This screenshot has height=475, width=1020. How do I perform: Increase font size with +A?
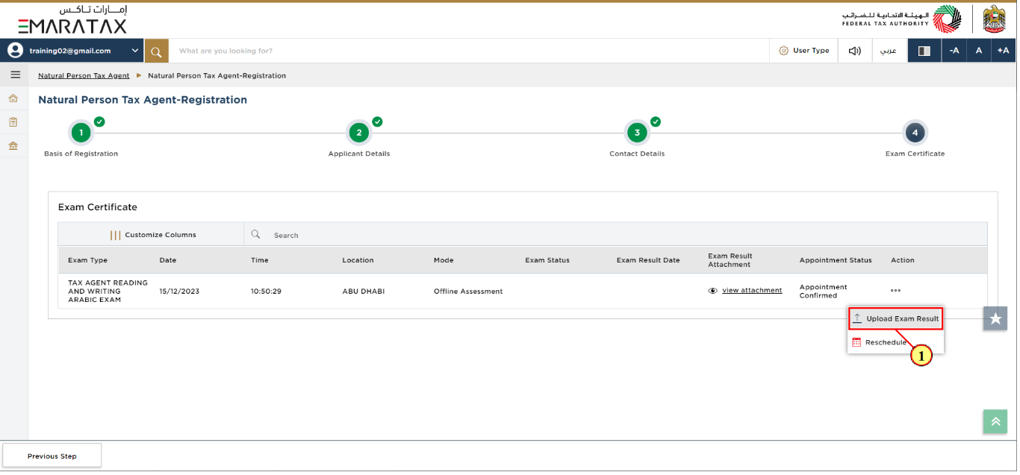pyautogui.click(x=1003, y=51)
